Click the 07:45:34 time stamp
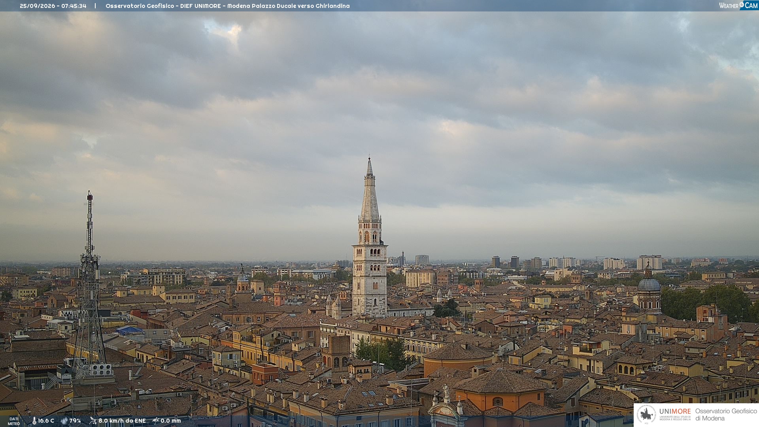759x427 pixels. point(74,6)
